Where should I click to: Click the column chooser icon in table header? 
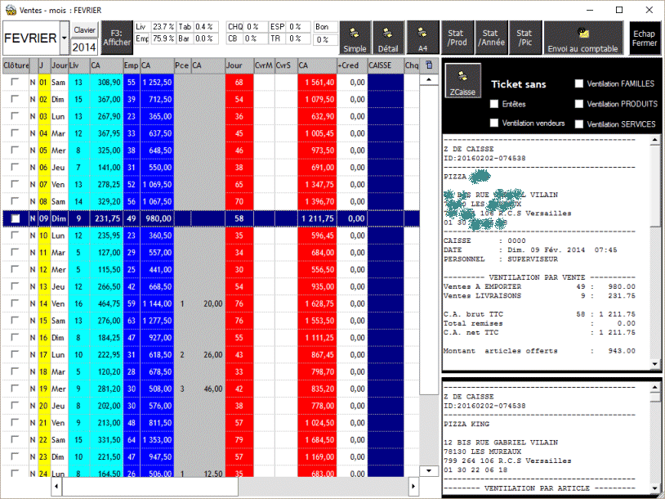pyautogui.click(x=430, y=65)
